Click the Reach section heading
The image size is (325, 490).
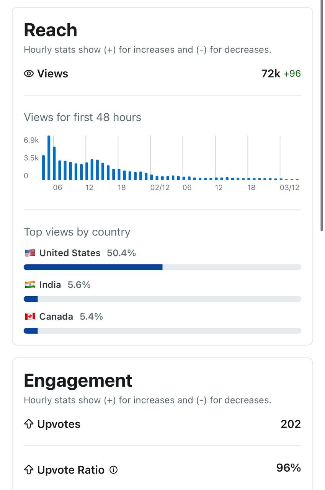click(51, 30)
